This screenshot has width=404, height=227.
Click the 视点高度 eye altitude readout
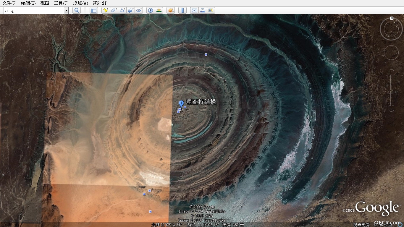[x=373, y=225]
